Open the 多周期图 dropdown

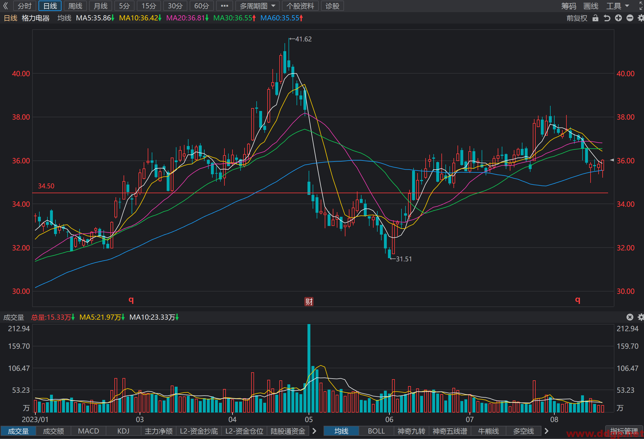[x=257, y=6]
